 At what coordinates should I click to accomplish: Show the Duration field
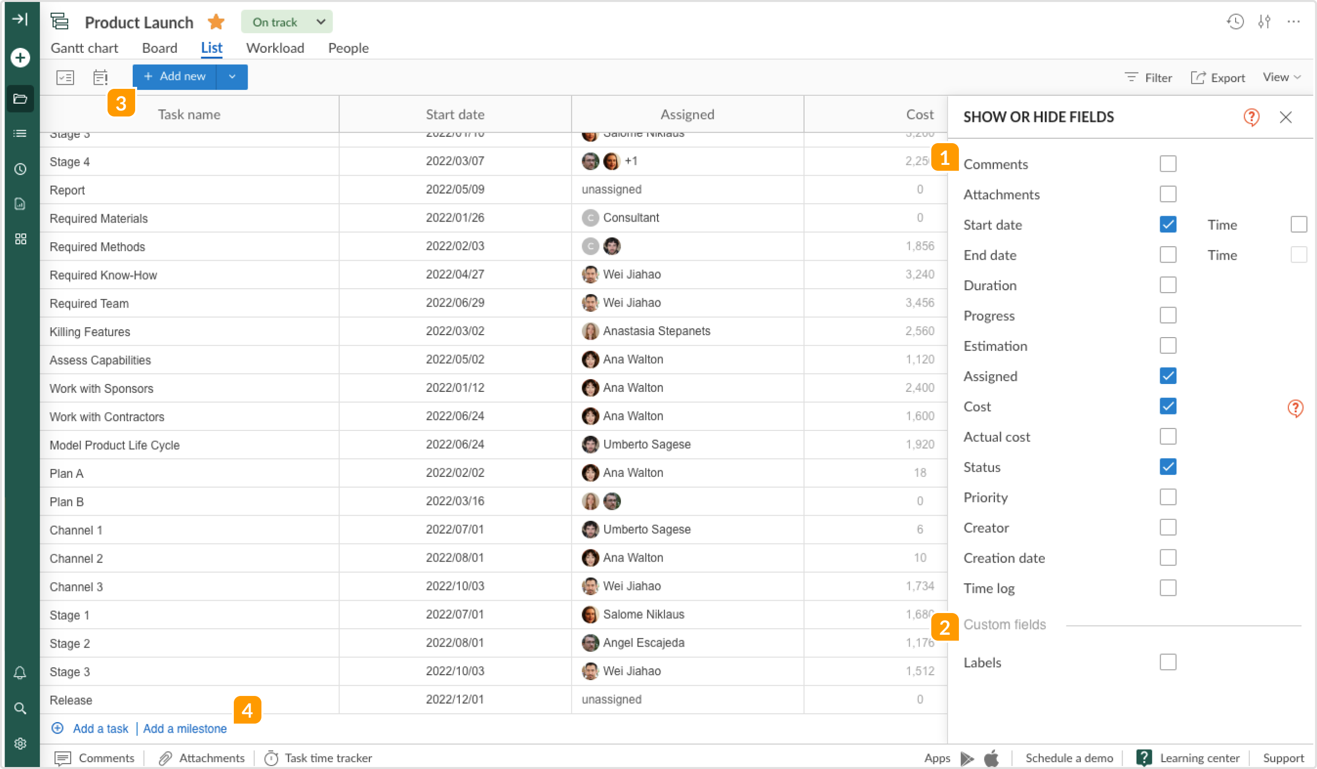coord(1168,285)
